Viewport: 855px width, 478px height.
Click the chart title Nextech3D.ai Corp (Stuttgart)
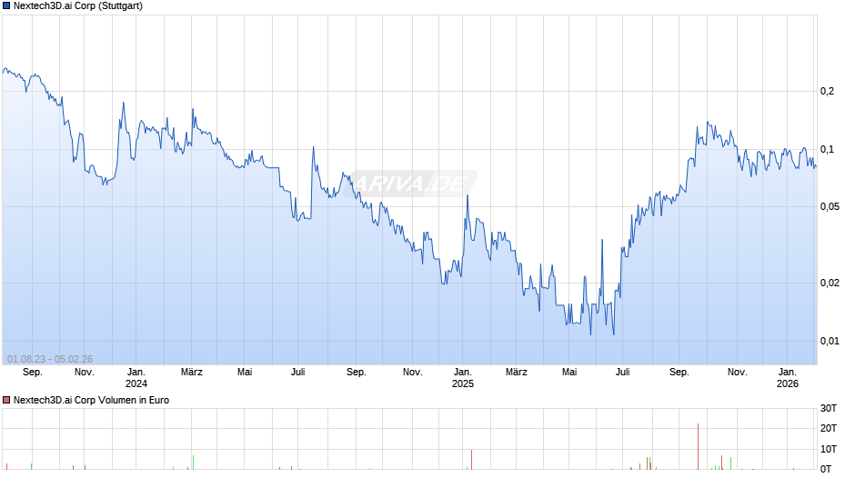click(x=78, y=6)
